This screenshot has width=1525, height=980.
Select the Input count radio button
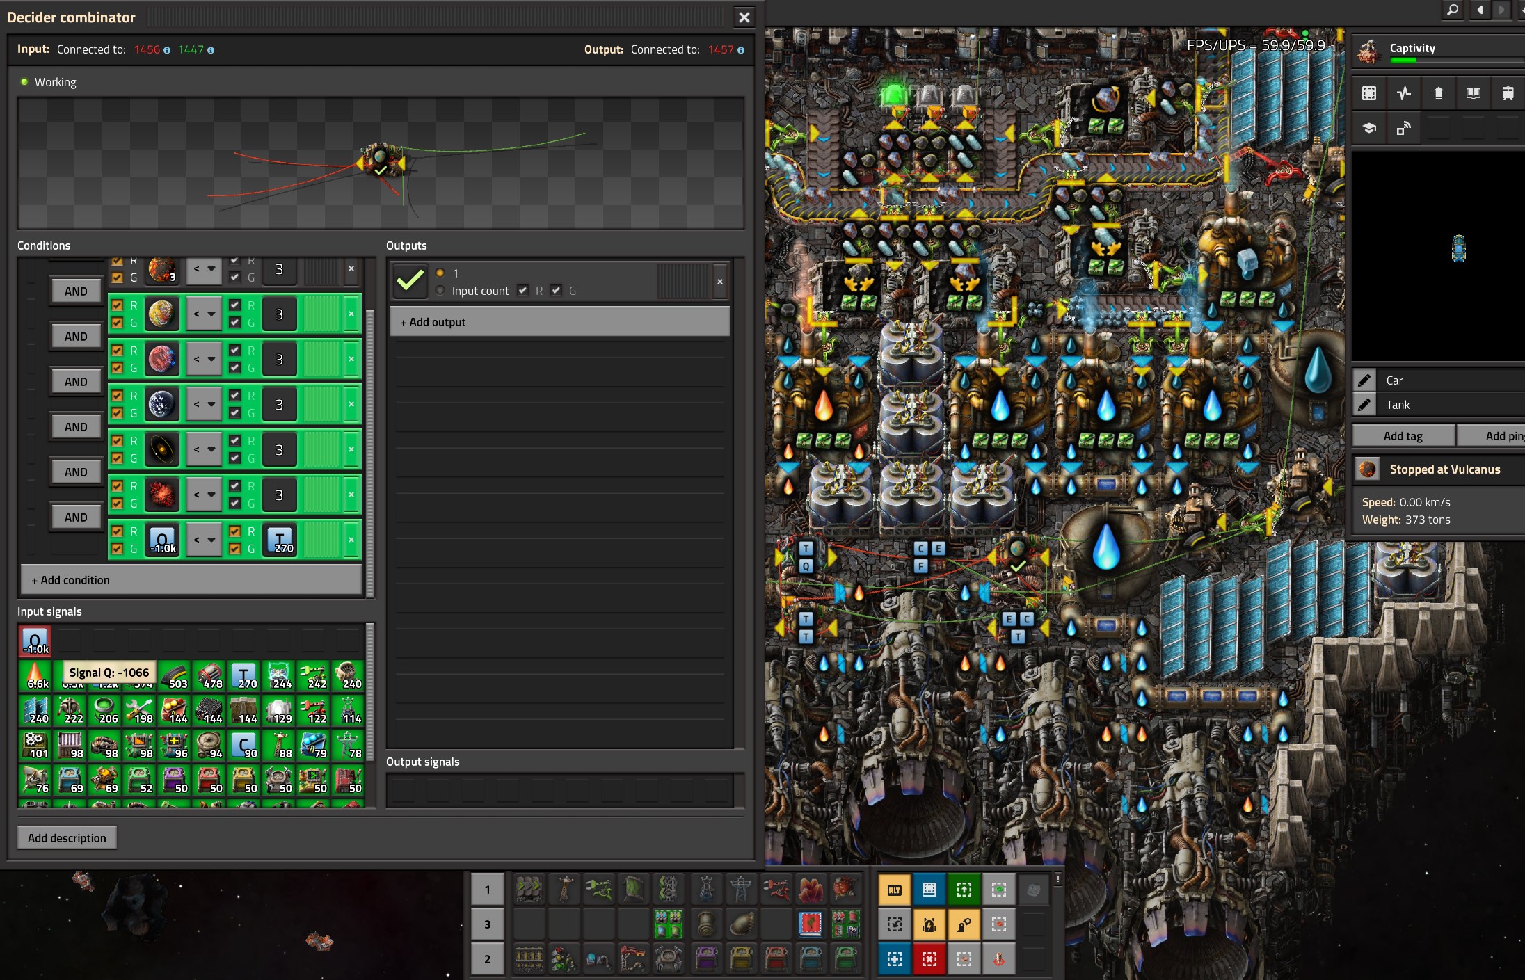click(440, 291)
